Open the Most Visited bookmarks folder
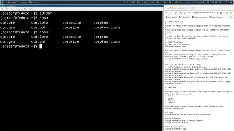 point(171,17)
